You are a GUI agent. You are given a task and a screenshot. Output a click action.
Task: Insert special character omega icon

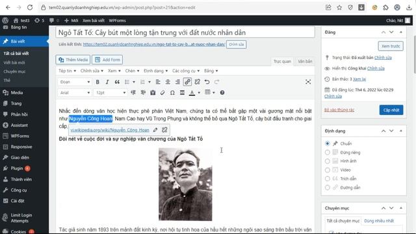tap(172, 92)
